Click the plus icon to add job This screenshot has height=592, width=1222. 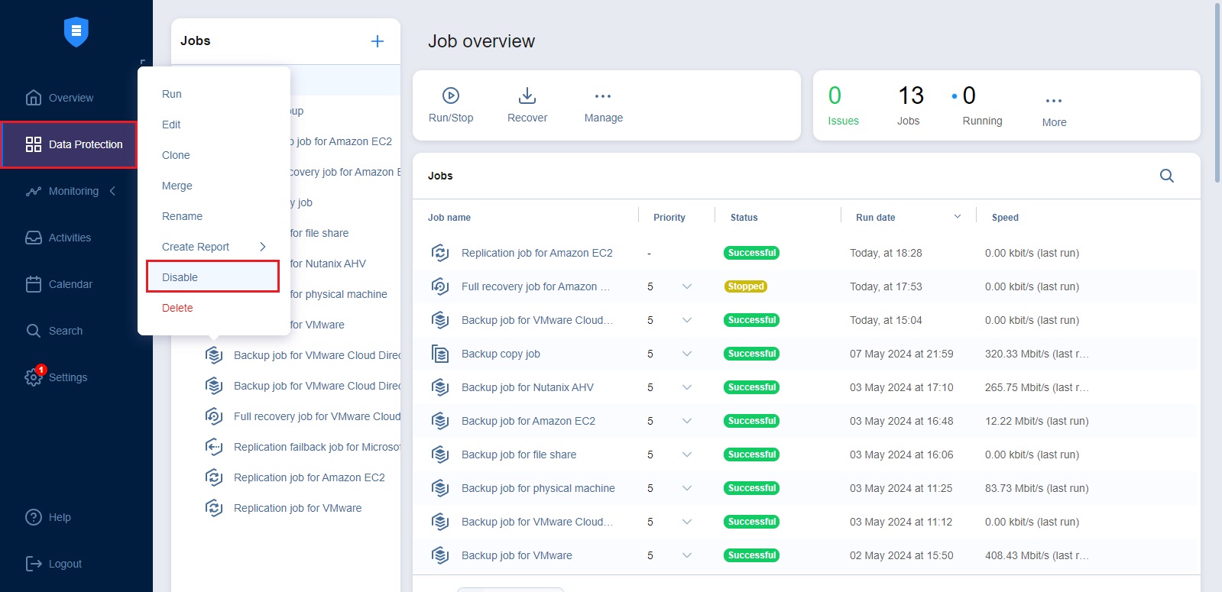tap(378, 41)
